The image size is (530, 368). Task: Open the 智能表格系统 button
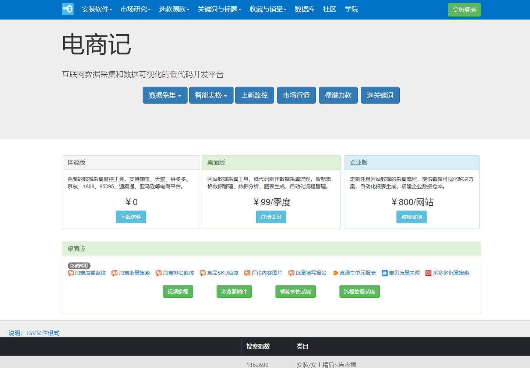[296, 291]
